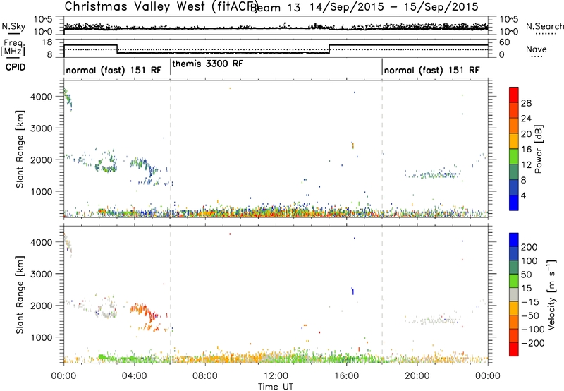Screen dimensions: 564x391
Task: Click the '4000' tick in the power panel
Action: click(42, 97)
